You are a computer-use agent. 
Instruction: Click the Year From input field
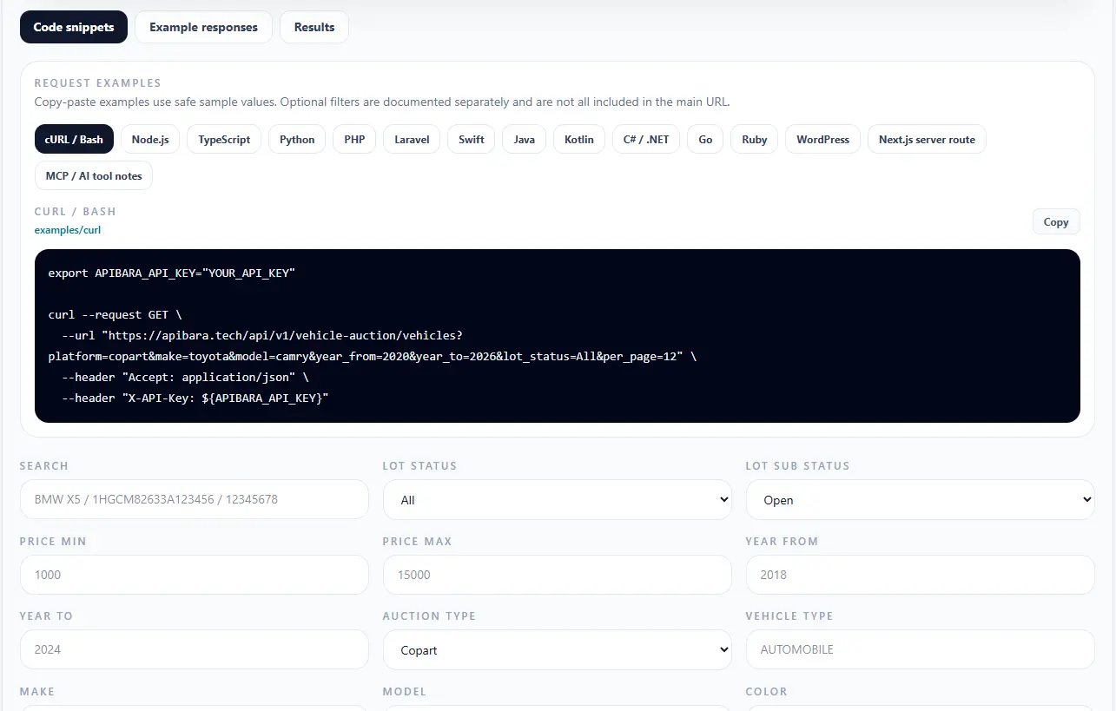tap(920, 575)
